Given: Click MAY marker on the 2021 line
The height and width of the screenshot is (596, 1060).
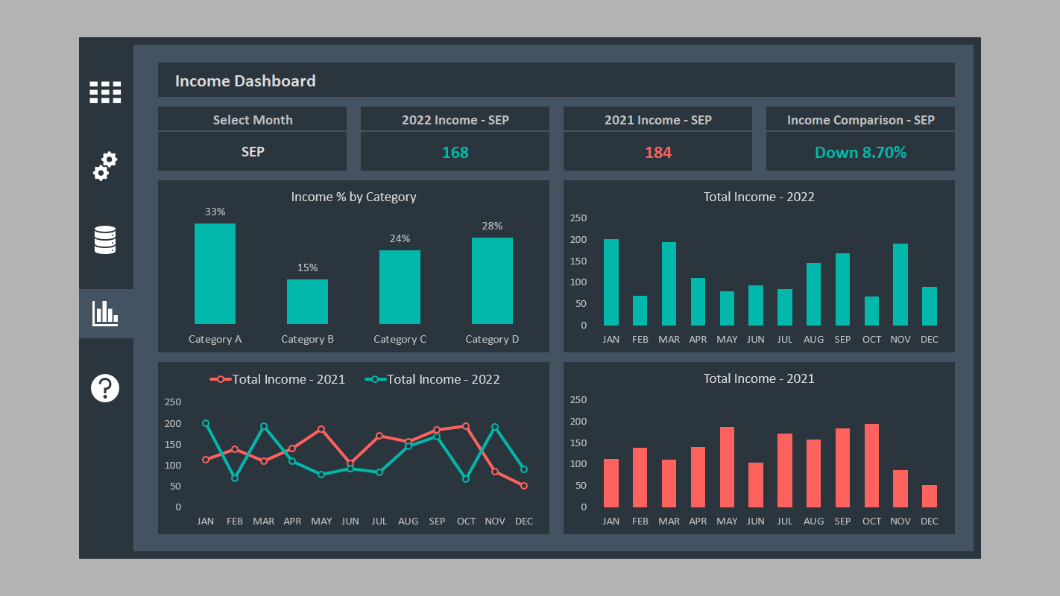Looking at the screenshot, I should (321, 429).
